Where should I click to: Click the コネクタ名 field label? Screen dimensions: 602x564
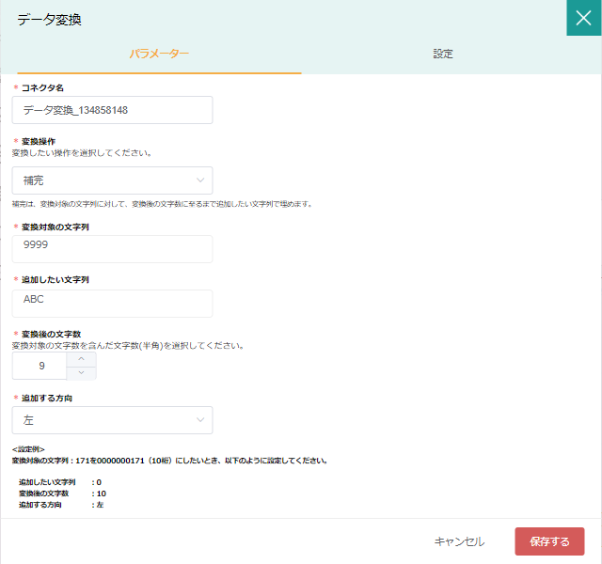[x=42, y=87]
